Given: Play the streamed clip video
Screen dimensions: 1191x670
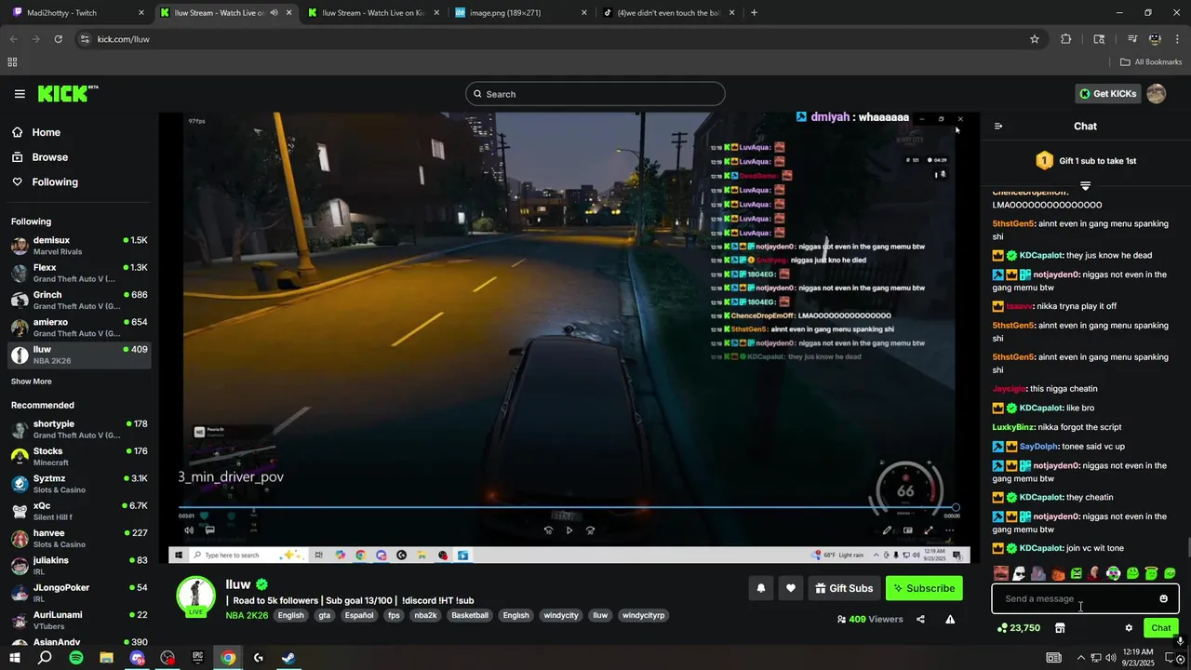Looking at the screenshot, I should coord(569,530).
